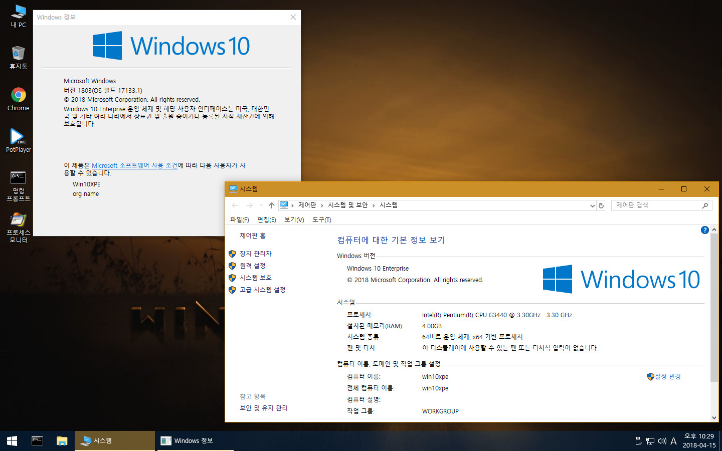Open File Explorer from the taskbar
The height and width of the screenshot is (451, 722).
coord(62,441)
